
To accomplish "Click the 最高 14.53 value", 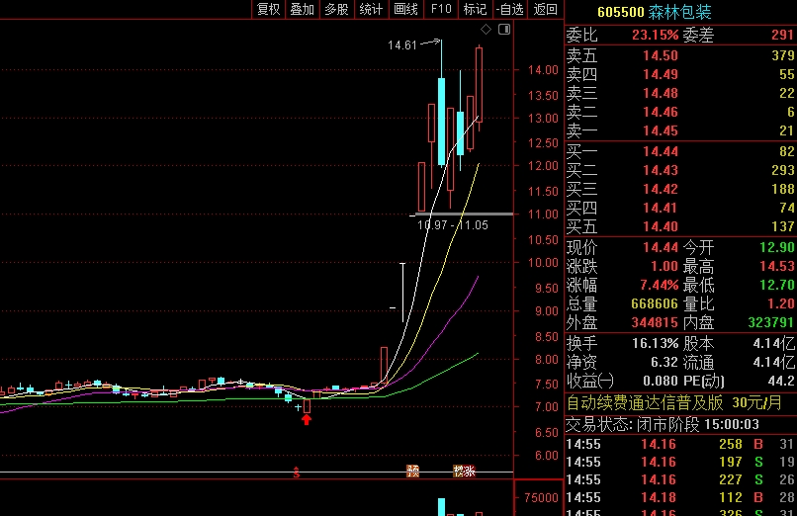I will coord(776,266).
